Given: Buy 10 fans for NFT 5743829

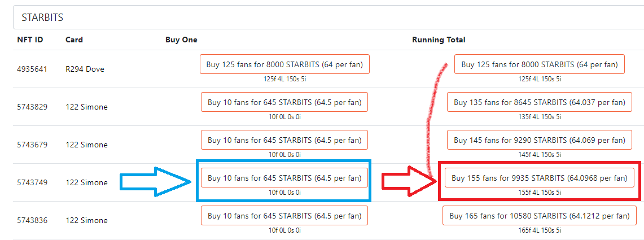Looking at the screenshot, I should [284, 102].
